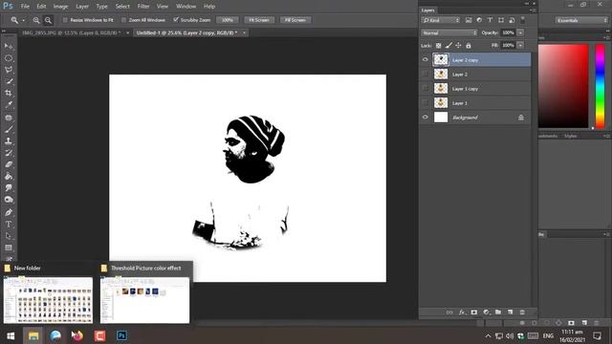The width and height of the screenshot is (612, 344).
Task: Open the Normal blend mode dropdown
Action: (x=448, y=32)
